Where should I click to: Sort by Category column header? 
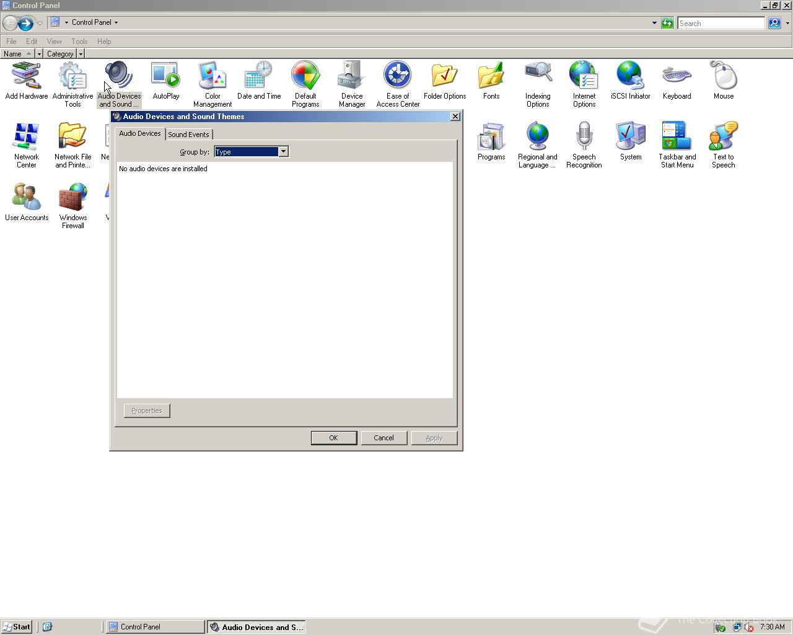[x=60, y=54]
